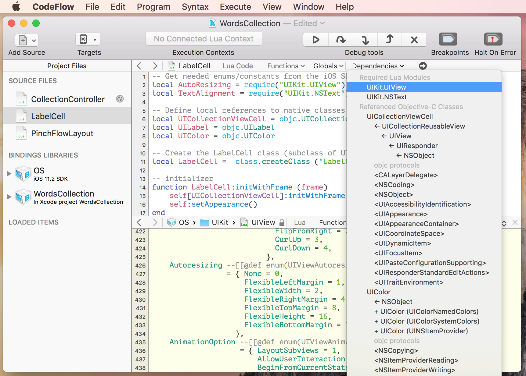Open the Help menu
Viewport: 526px width, 376px height.
[x=344, y=7]
